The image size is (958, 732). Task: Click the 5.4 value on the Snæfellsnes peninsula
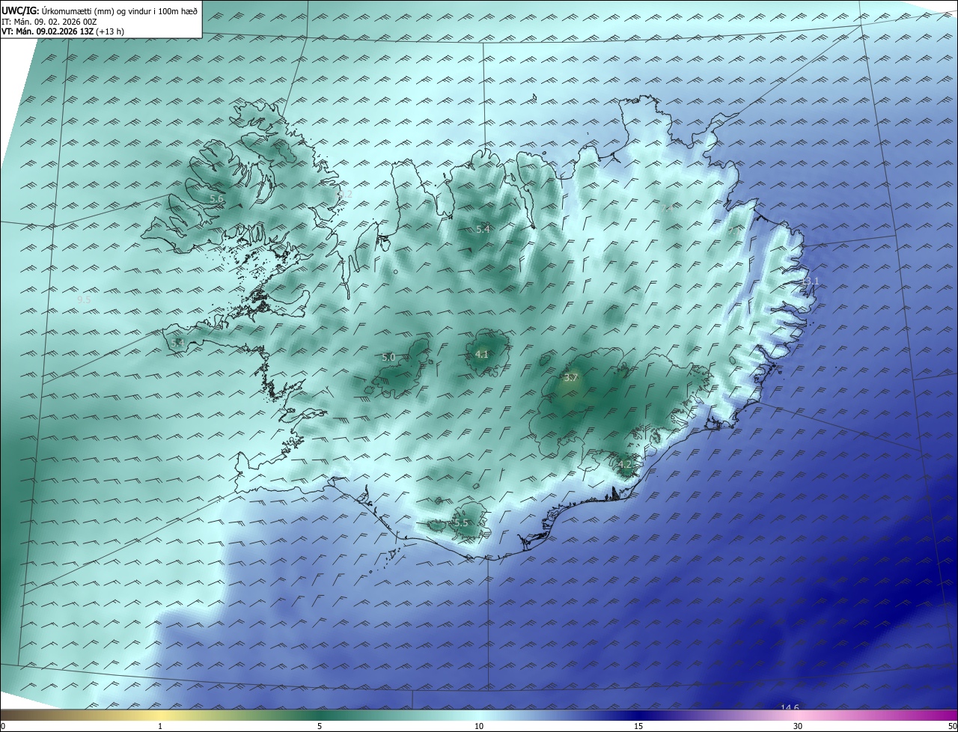pos(177,343)
